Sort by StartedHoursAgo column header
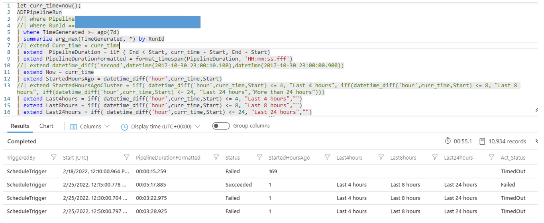 [289, 158]
